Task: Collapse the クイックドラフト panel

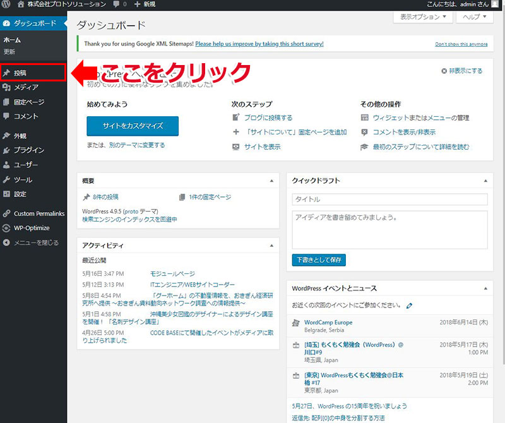Action: tap(485, 181)
